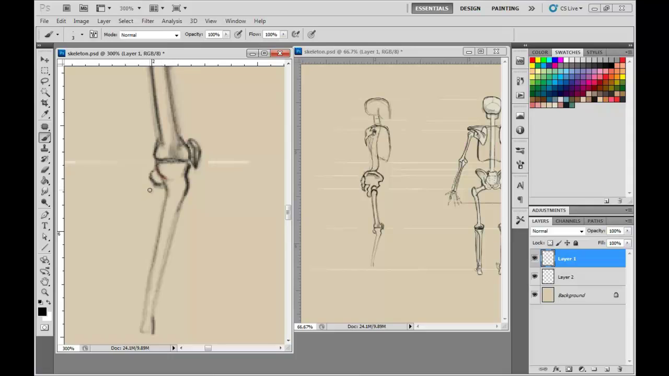Screen dimensions: 669x376
Task: Select the Lasso tool
Action: pyautogui.click(x=45, y=81)
